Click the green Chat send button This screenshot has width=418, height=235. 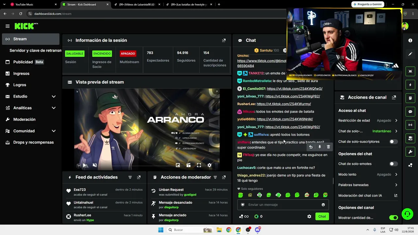click(322, 216)
